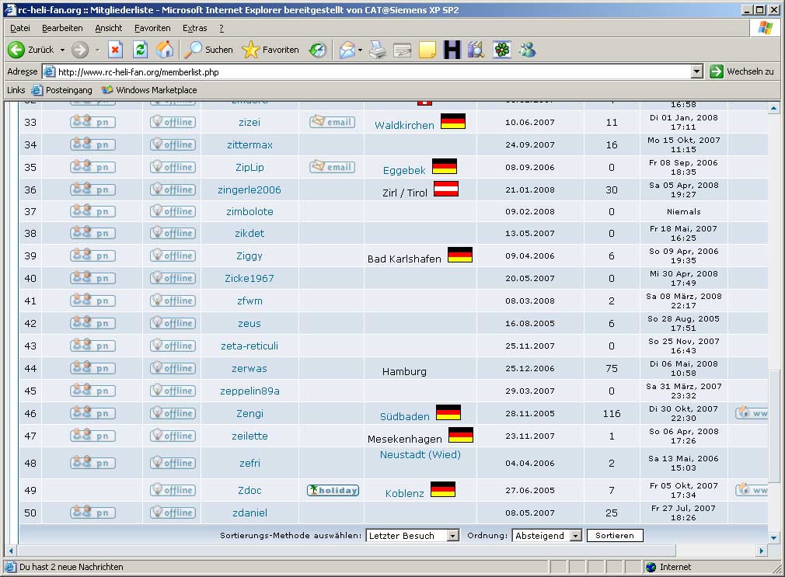This screenshot has width=785, height=577.
Task: Open zdaniel's member profile
Action: click(x=249, y=513)
